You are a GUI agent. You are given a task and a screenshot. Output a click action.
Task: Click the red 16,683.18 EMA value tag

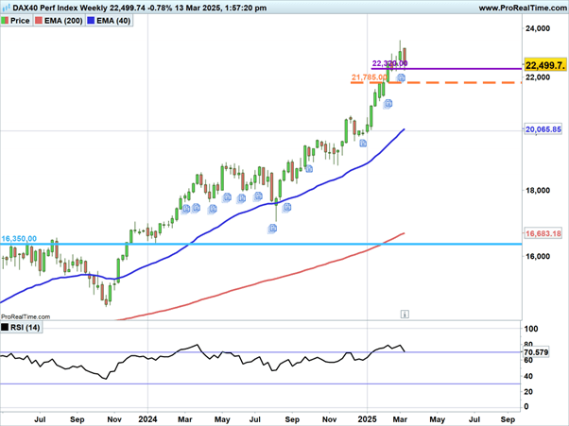[543, 233]
